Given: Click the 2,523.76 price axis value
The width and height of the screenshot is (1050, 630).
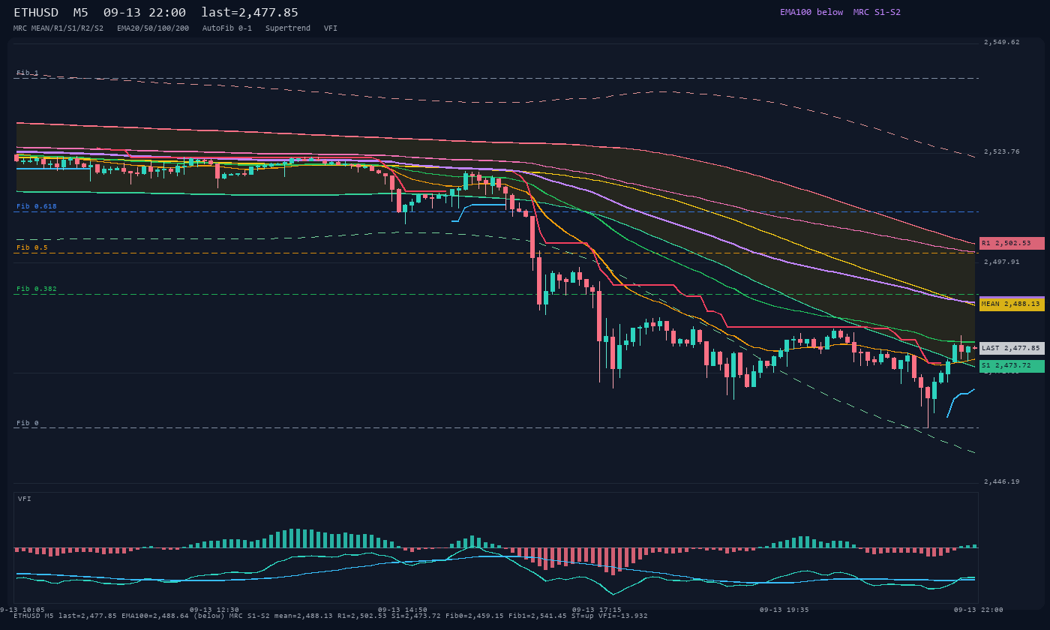Looking at the screenshot, I should [1002, 151].
